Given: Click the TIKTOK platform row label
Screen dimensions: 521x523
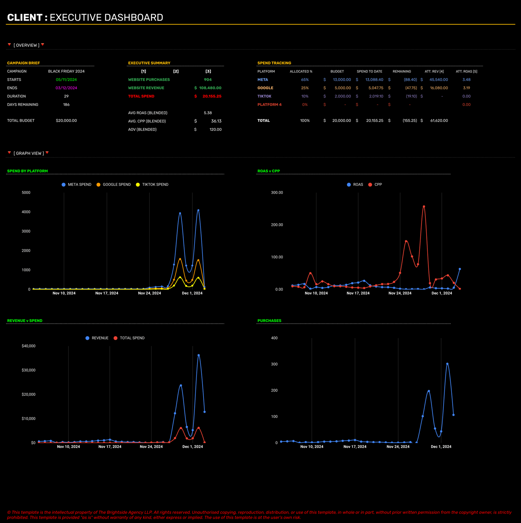Looking at the screenshot, I should pyautogui.click(x=264, y=96).
